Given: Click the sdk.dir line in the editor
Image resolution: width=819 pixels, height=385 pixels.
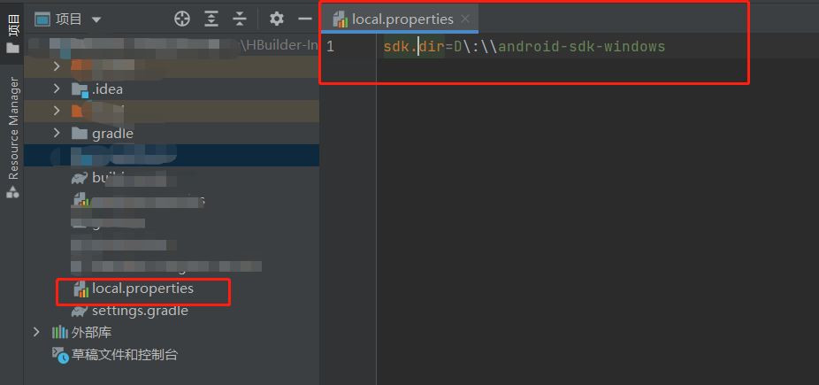Looking at the screenshot, I should click(524, 46).
